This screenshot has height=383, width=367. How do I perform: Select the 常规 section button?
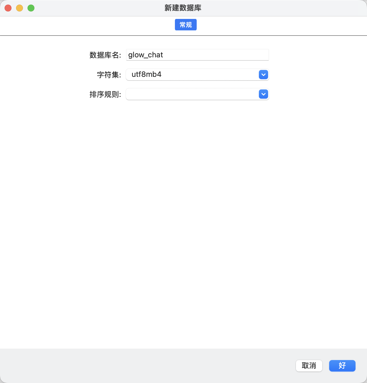(186, 25)
